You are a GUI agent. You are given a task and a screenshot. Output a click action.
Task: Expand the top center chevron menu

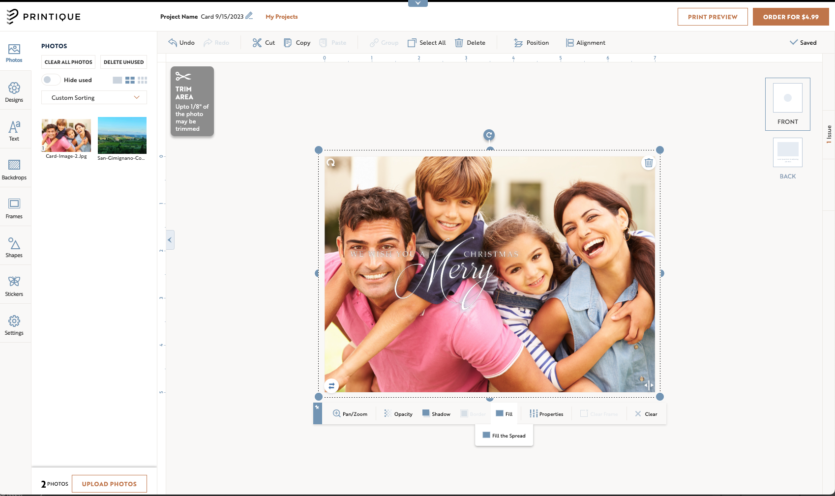pyautogui.click(x=417, y=3)
